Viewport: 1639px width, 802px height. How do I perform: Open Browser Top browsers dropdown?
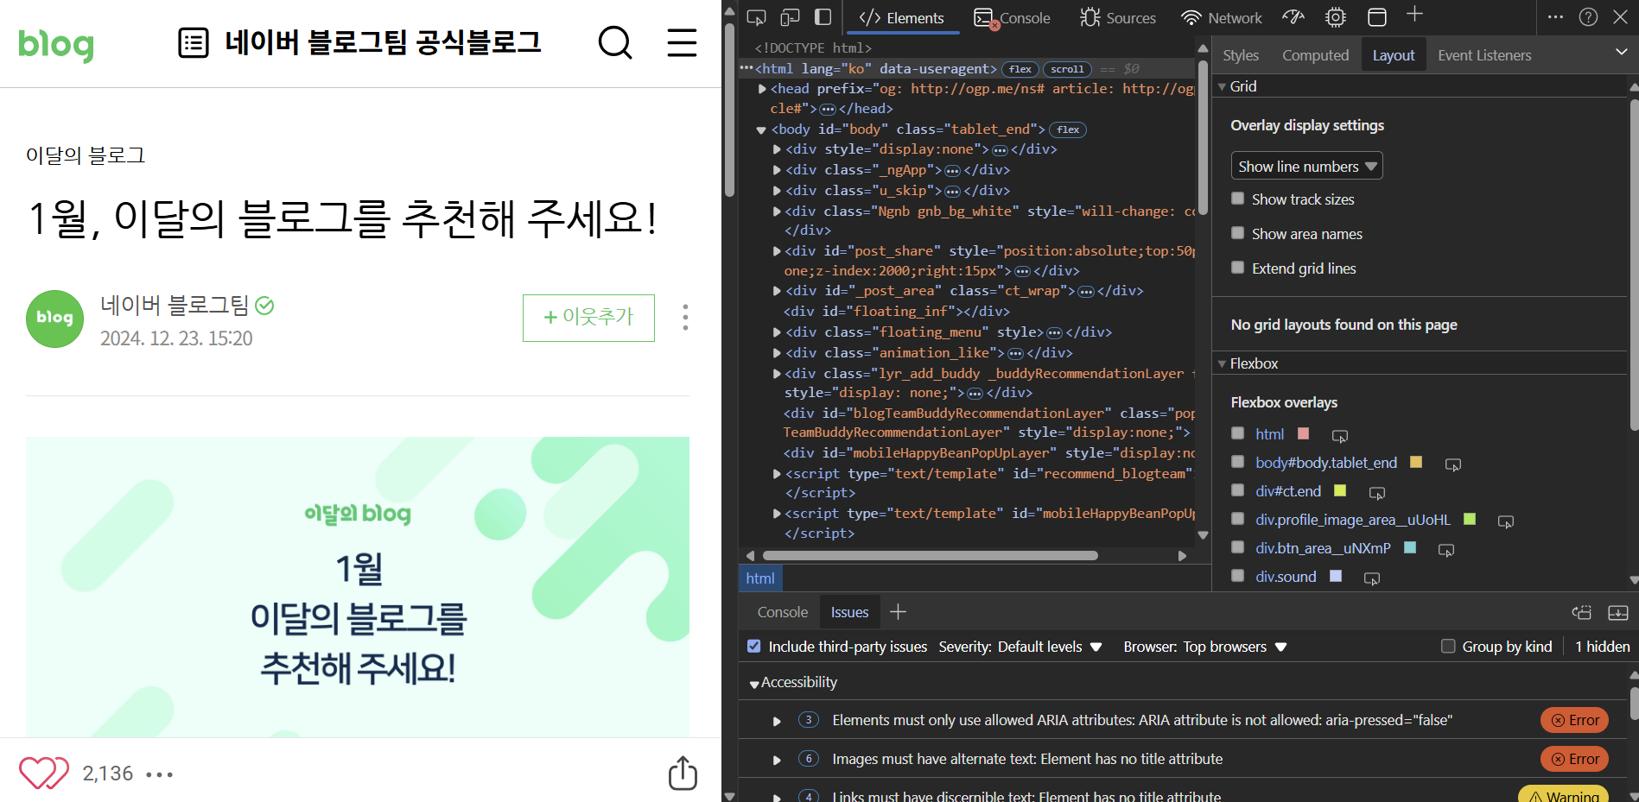coord(1236,647)
